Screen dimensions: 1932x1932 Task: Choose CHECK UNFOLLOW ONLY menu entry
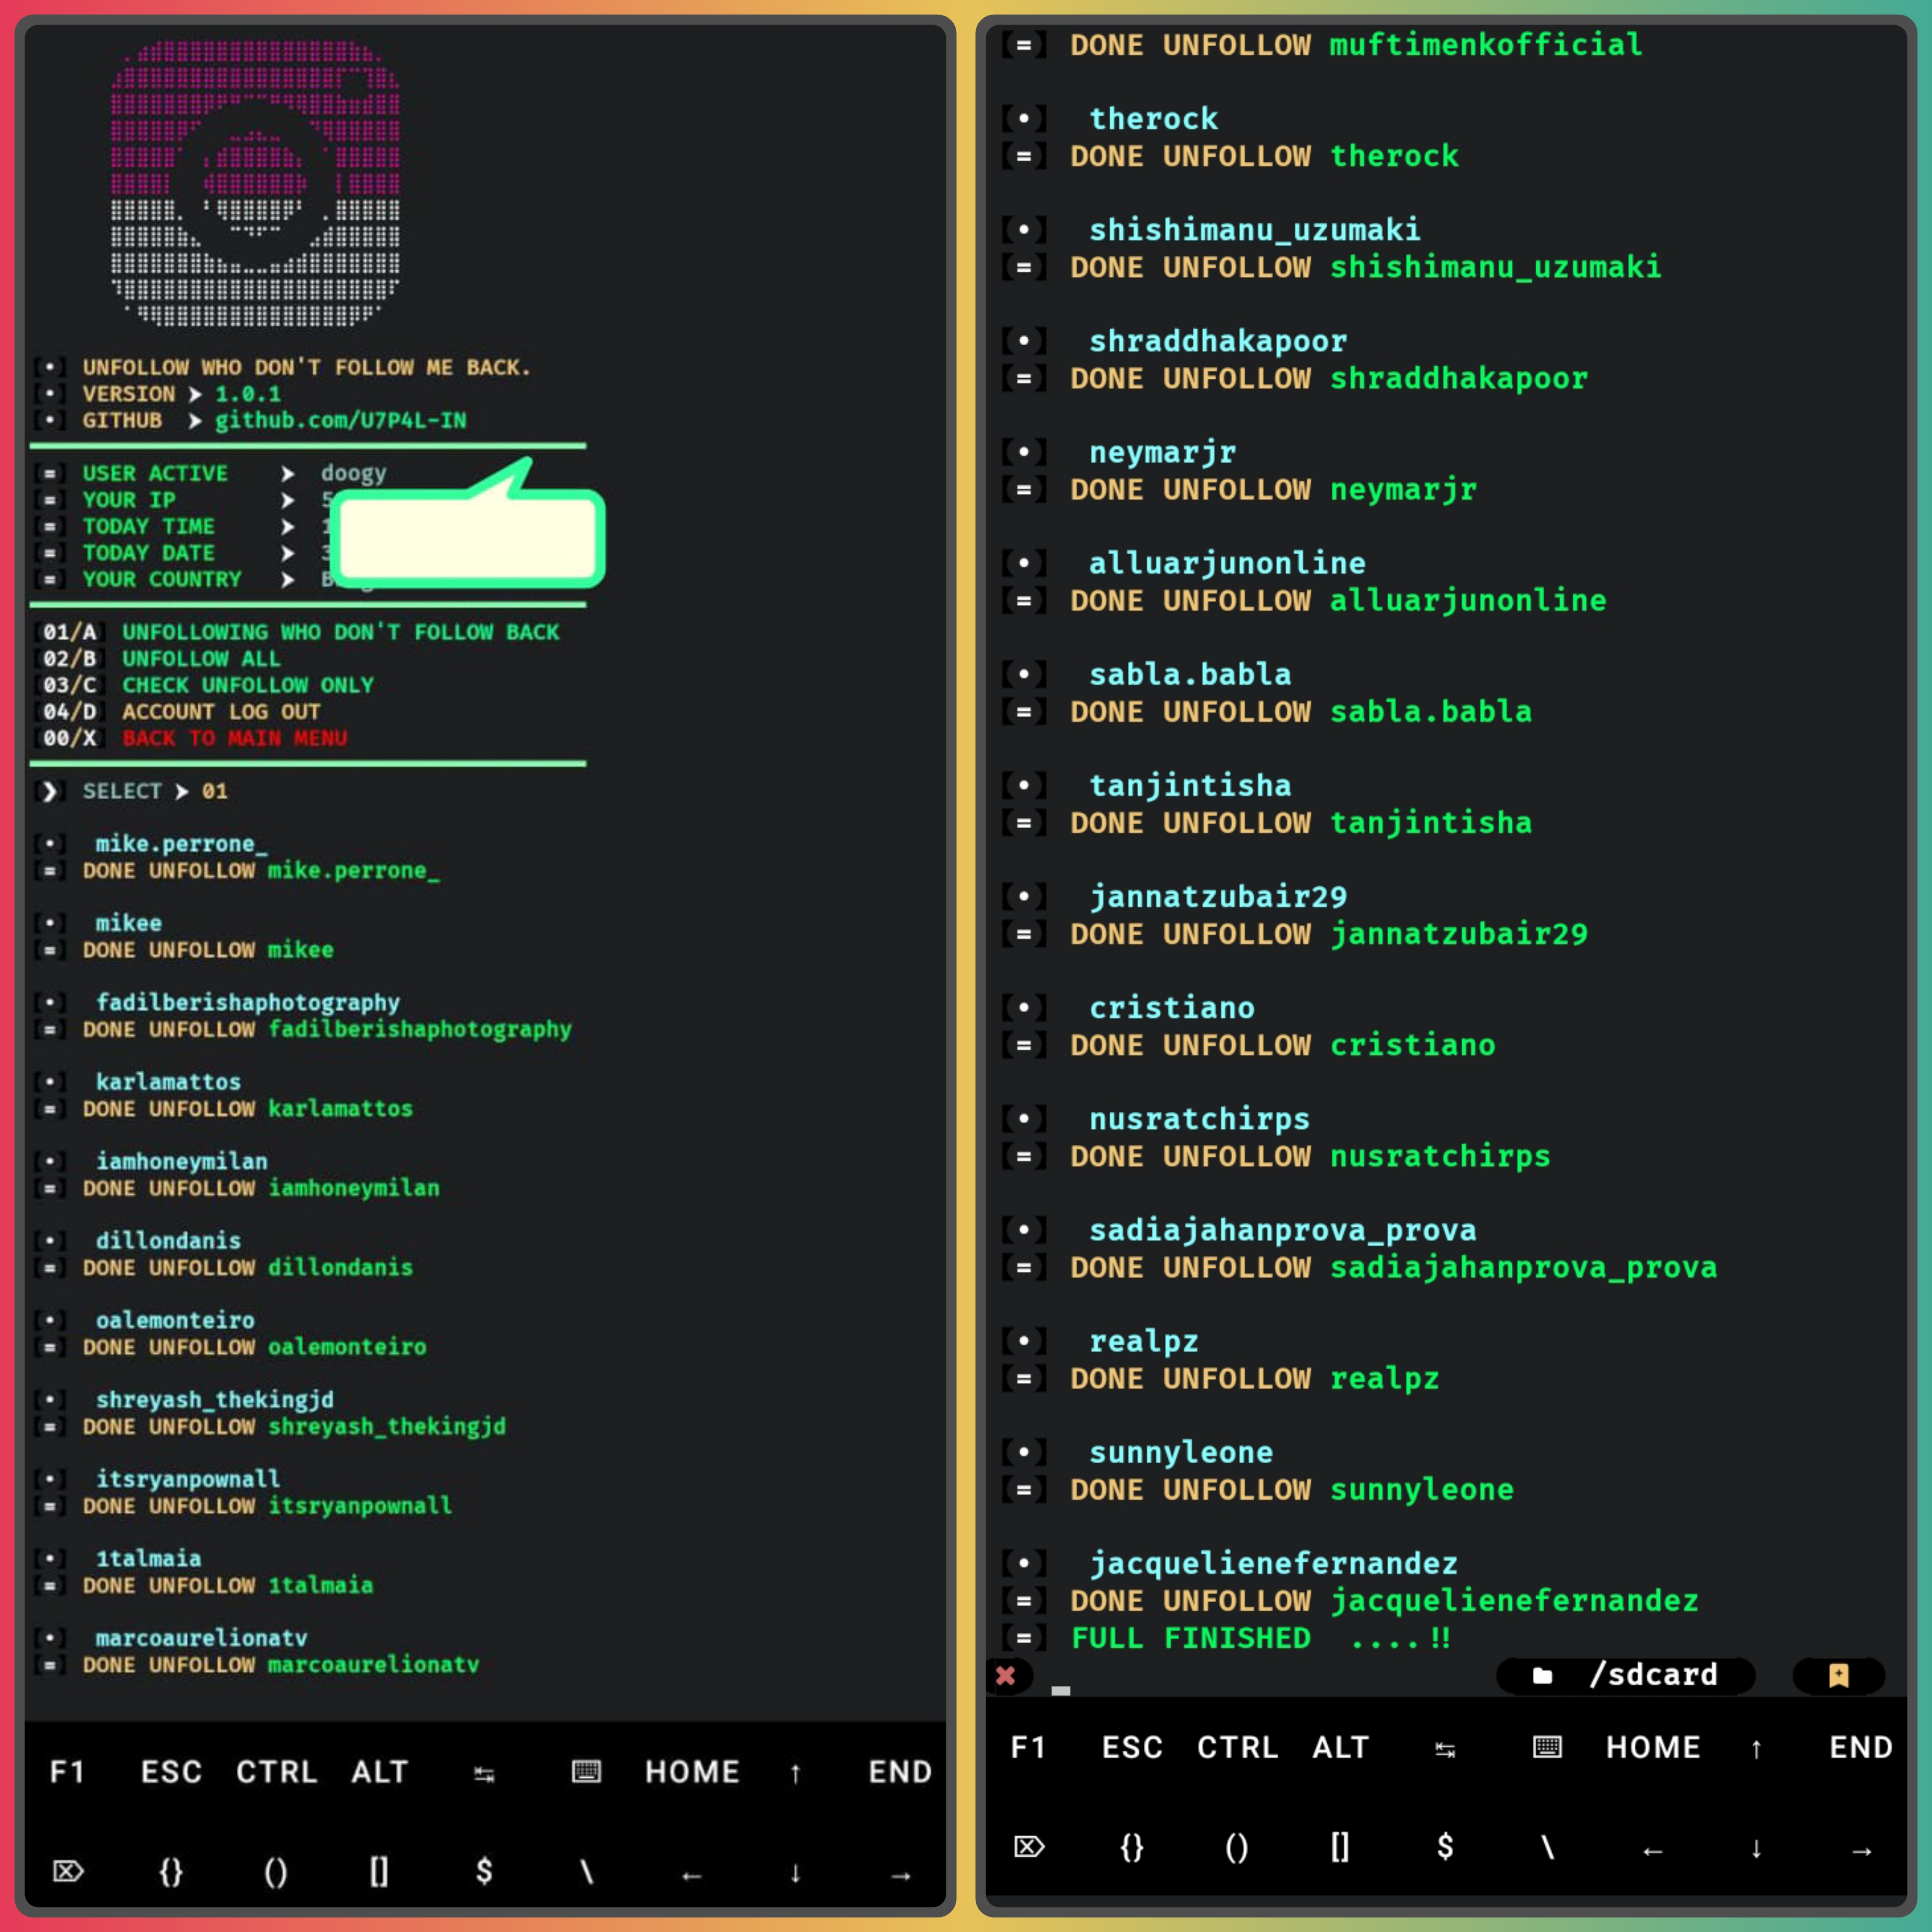tap(247, 685)
